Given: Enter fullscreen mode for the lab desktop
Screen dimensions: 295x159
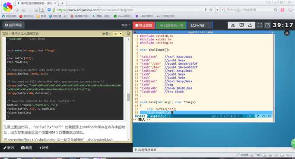Looking at the screenshot, I should point(260,25).
